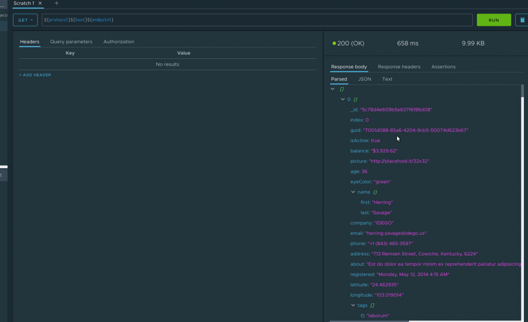Collapse the 0 object node
The image size is (528, 322).
[x=343, y=99]
